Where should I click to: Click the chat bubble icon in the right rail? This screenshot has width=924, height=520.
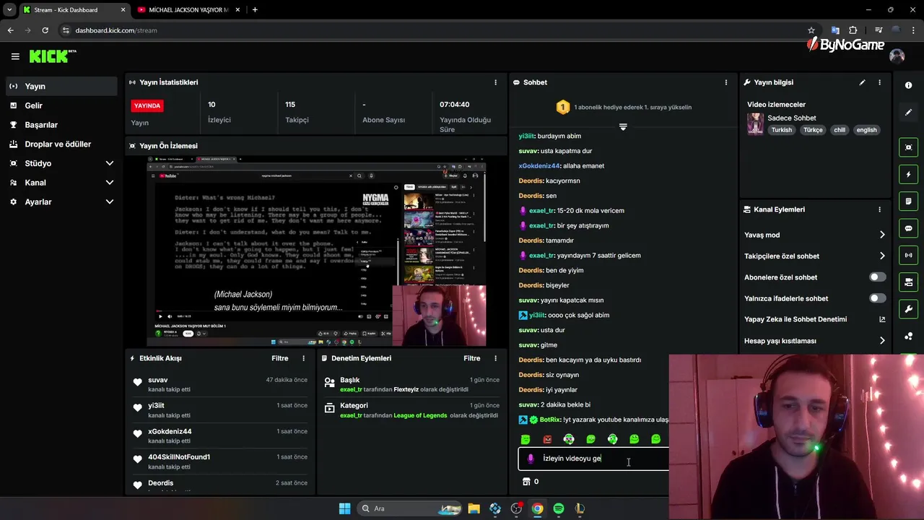908,228
